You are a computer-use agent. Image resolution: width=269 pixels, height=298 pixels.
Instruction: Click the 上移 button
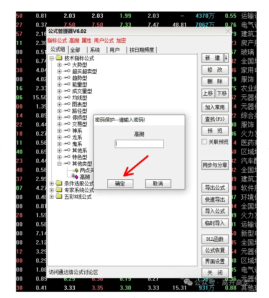pos(208,93)
